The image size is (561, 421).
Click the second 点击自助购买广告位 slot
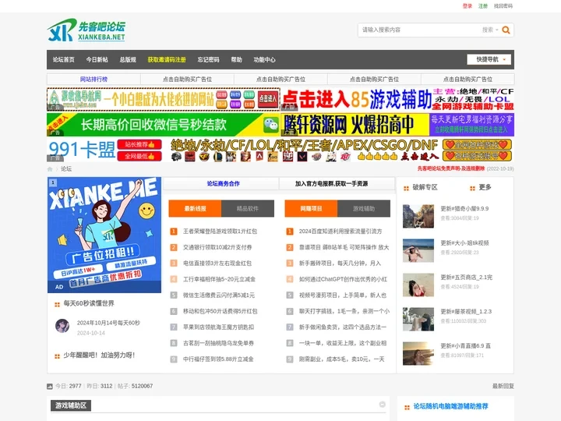(x=280, y=79)
